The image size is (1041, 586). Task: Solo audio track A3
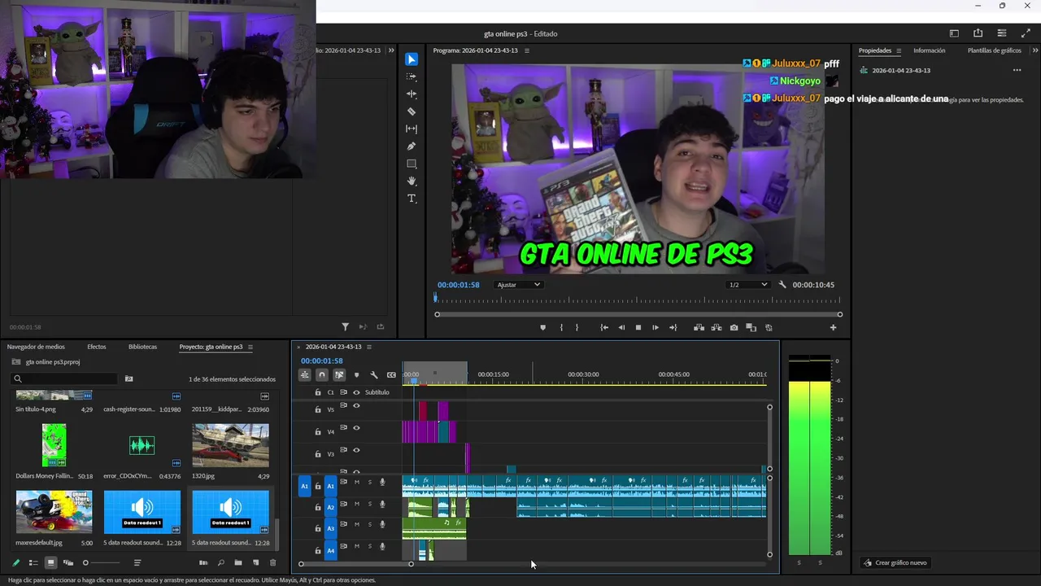[x=369, y=525]
